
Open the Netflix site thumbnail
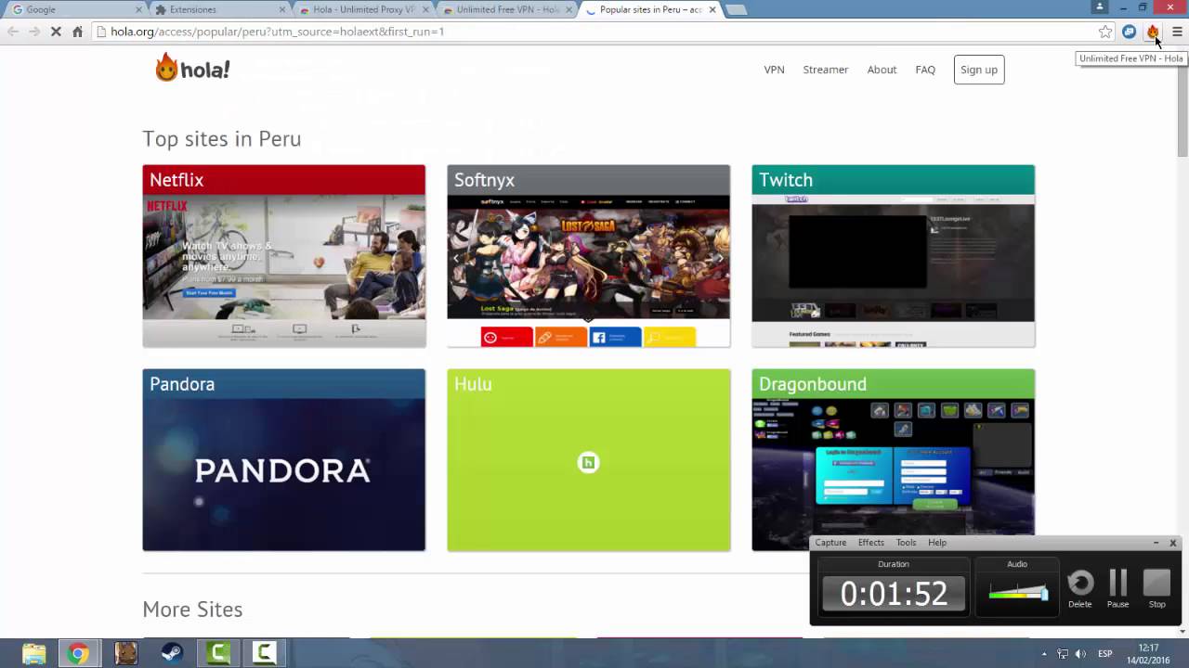[x=284, y=256]
